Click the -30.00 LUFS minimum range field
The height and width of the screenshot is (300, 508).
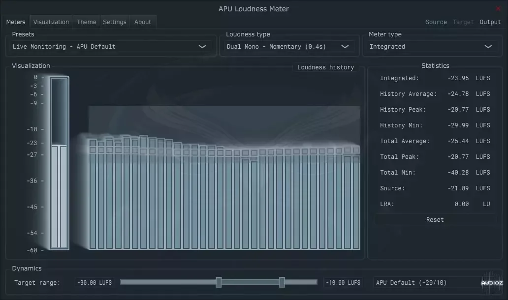coord(95,282)
